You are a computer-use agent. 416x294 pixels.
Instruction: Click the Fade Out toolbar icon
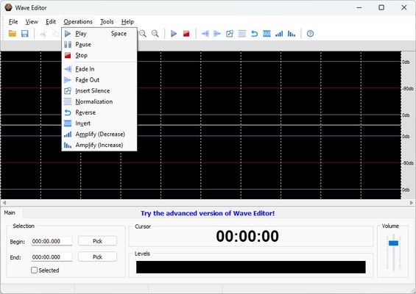217,34
